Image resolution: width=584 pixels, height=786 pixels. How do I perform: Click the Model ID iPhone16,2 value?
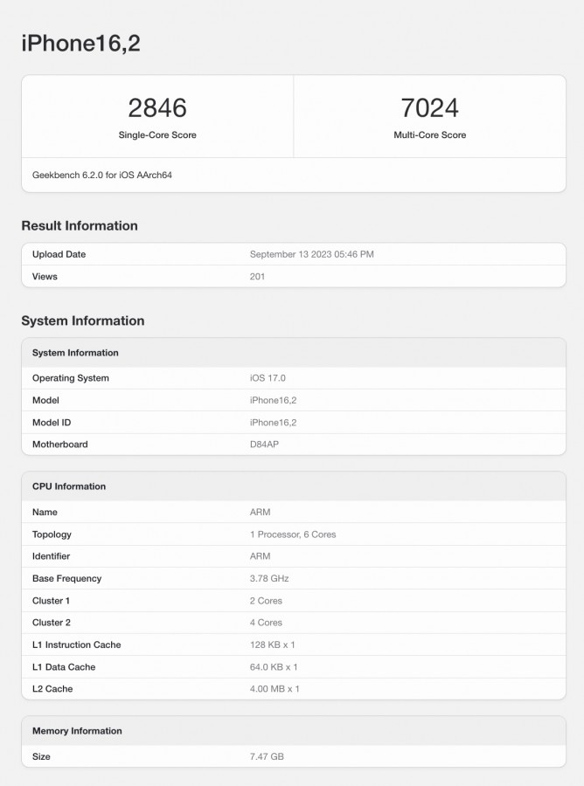[x=273, y=423]
